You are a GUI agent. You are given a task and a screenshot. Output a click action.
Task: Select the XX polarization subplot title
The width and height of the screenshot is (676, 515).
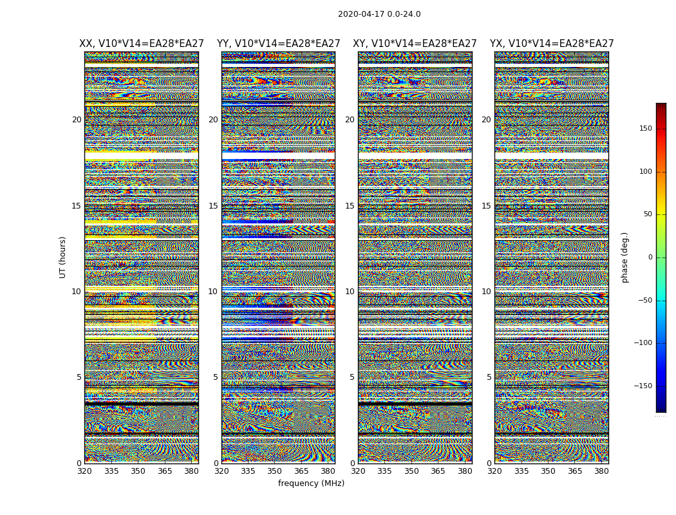tap(141, 44)
